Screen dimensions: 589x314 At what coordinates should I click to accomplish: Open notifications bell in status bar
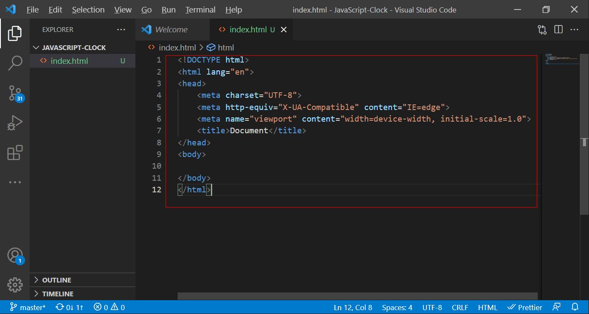pos(575,308)
